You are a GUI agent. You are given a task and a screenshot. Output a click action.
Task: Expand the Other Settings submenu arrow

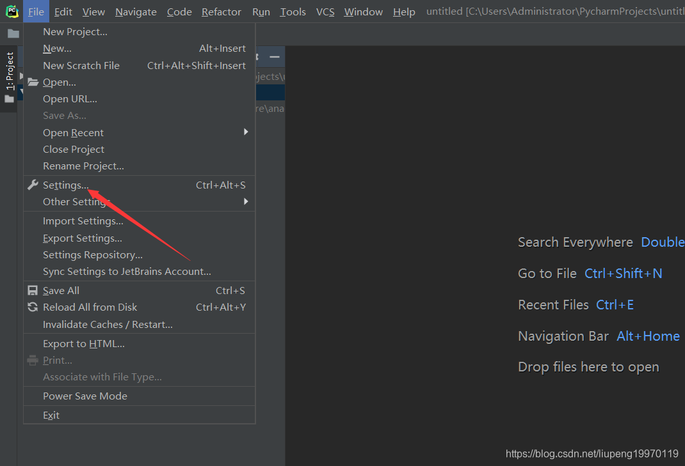tap(246, 201)
